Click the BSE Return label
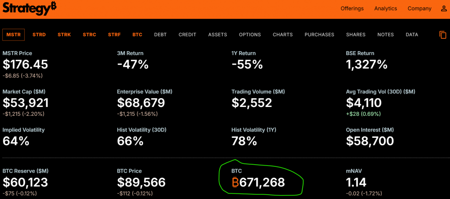The height and width of the screenshot is (199, 450). click(x=360, y=53)
